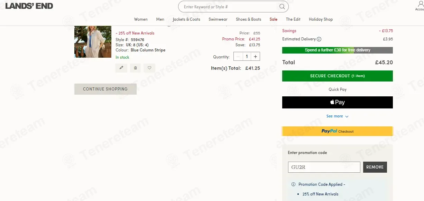This screenshot has width=424, height=201.
Task: Click the '25% off New Arrivals' item promo text
Action: pos(135,33)
